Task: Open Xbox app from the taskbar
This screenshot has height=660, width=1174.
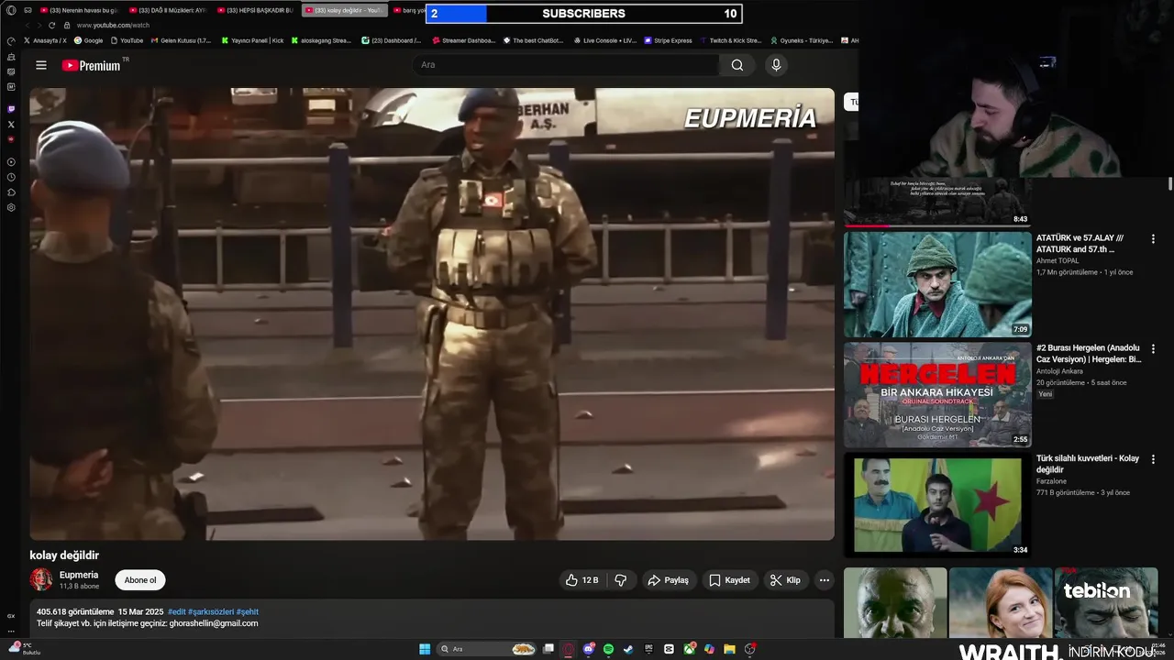Action: point(689,649)
